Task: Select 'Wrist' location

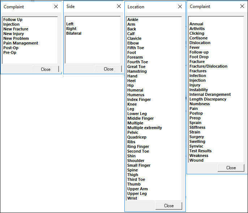Action: tap(132, 198)
